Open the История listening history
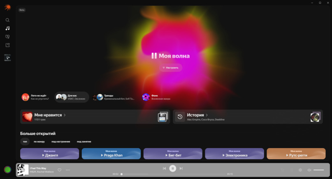This screenshot has width=332, height=179. click(x=248, y=117)
